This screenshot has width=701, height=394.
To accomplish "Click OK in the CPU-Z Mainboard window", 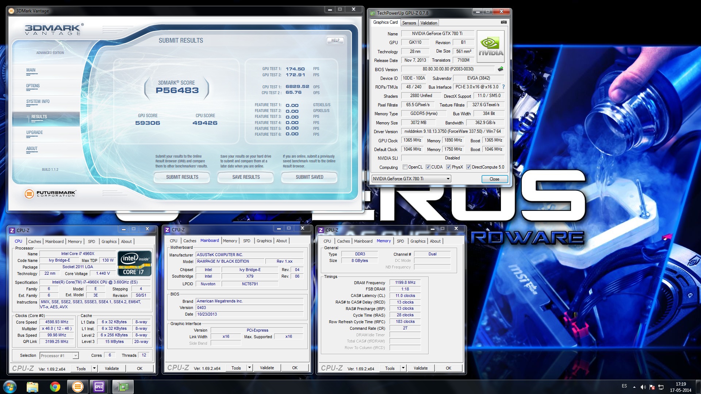I will tap(295, 368).
